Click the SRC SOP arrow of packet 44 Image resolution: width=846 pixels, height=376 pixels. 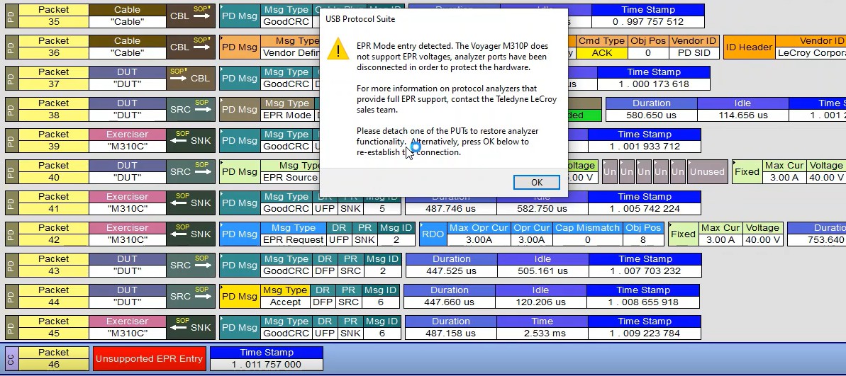191,297
